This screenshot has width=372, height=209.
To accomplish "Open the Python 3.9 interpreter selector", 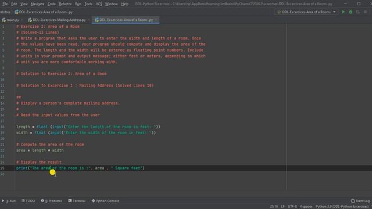I will tap(342, 207).
